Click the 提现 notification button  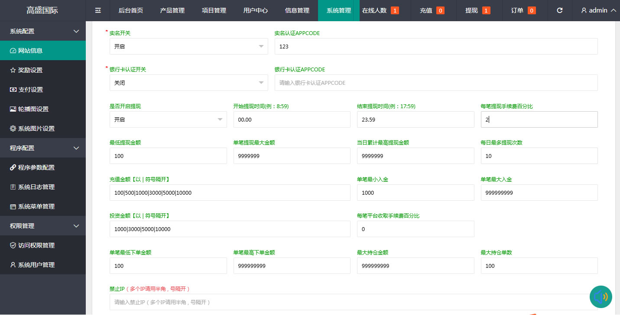coord(477,10)
